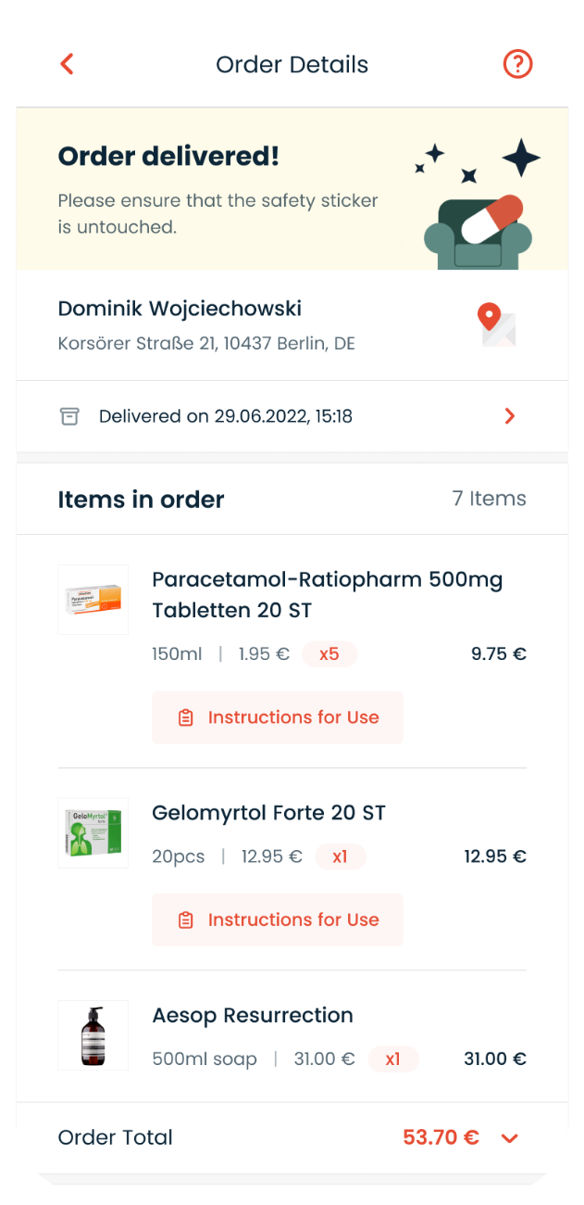Screen dimensions: 584x1205
Task: Tap the 53.70 € order total amount
Action: point(441,1137)
